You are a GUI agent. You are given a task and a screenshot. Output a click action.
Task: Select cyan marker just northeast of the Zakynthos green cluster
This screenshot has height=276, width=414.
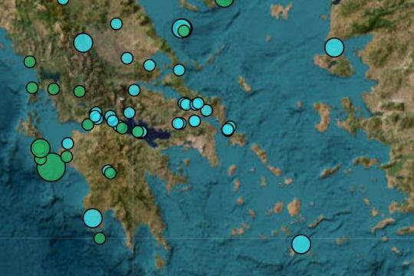pos(67,143)
